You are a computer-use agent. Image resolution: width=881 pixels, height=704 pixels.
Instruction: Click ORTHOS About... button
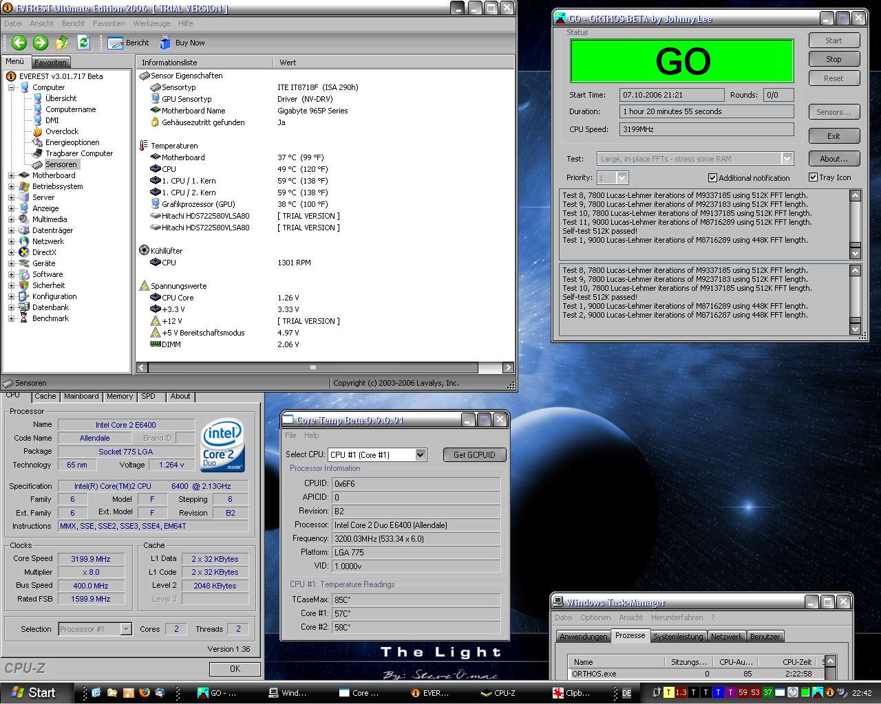834,159
